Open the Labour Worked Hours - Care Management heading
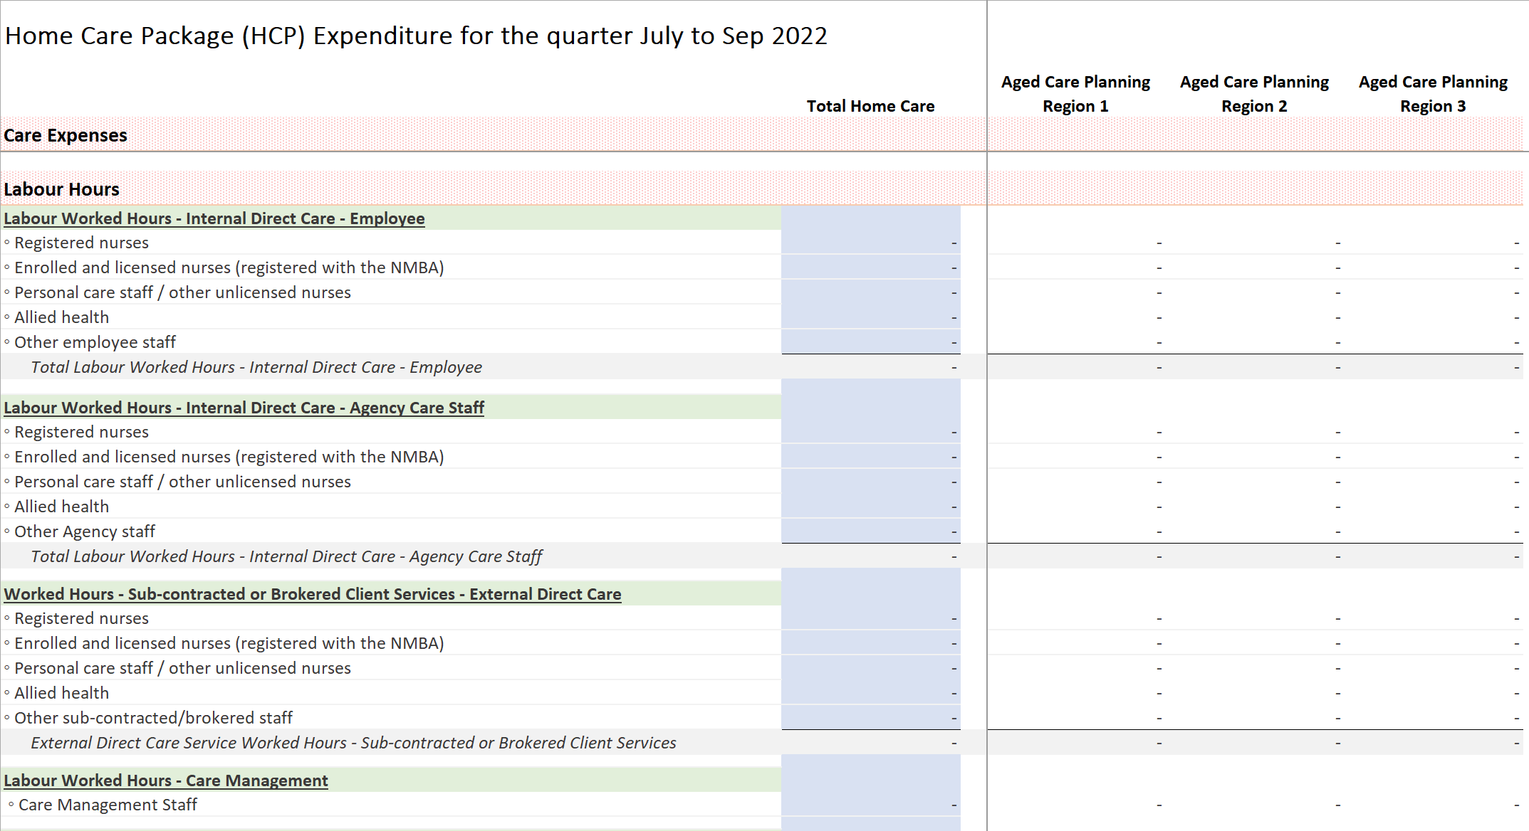 [166, 780]
